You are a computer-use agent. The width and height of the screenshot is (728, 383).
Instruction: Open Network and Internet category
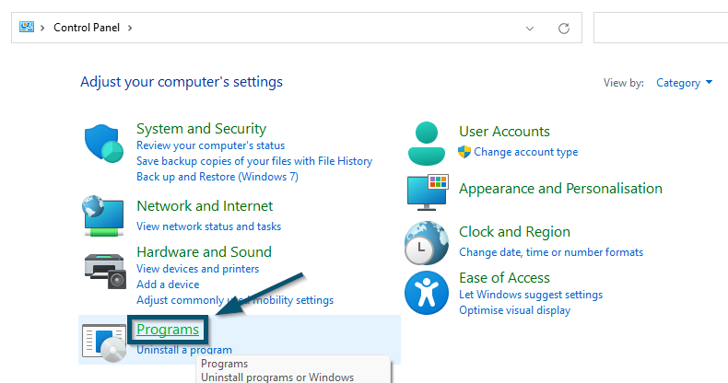(x=205, y=206)
